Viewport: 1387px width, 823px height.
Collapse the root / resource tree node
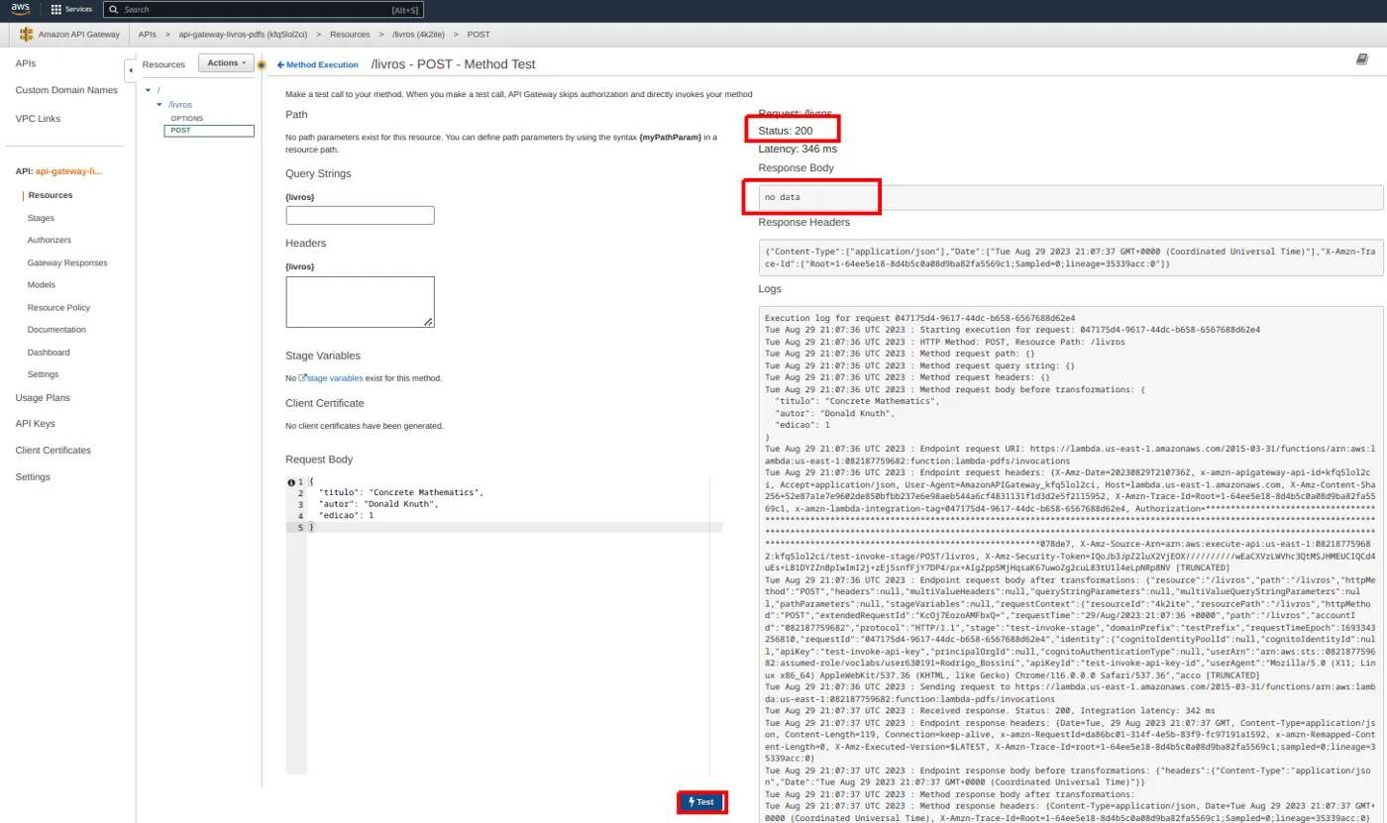pyautogui.click(x=147, y=90)
